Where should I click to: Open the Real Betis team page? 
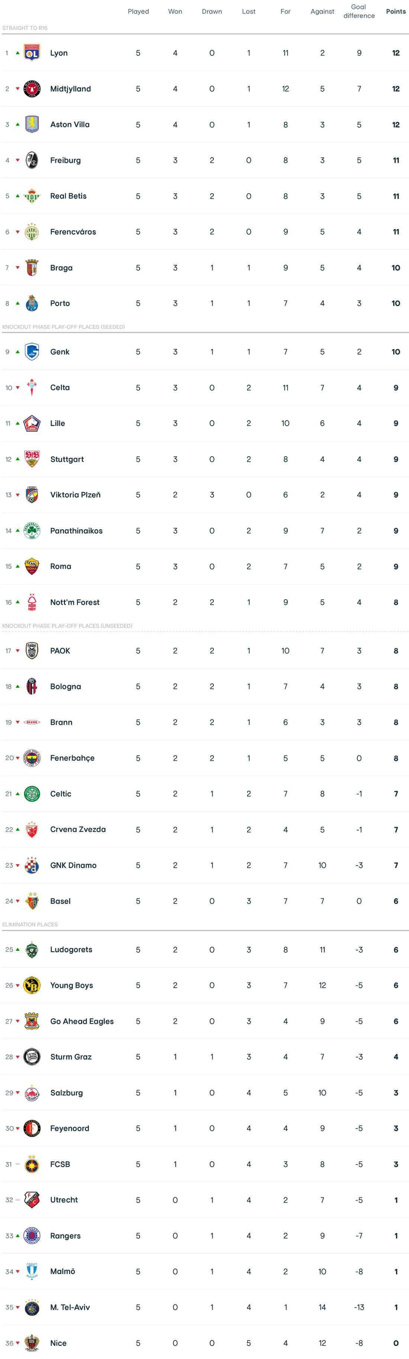[68, 196]
